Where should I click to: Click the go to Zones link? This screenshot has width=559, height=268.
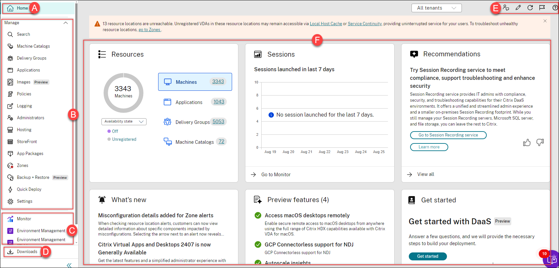[x=150, y=30]
